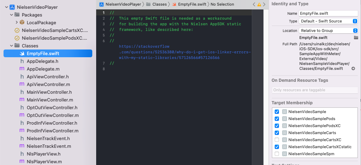Click the NielsenVideoSamplePodsXC config file icon

point(17,38)
